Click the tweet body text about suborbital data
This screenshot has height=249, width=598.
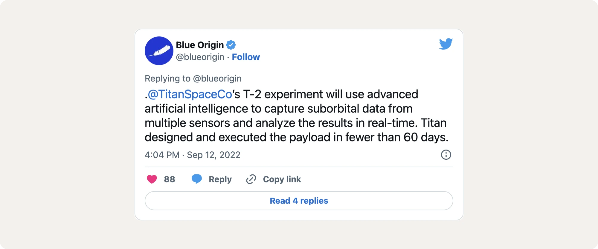[x=279, y=109]
